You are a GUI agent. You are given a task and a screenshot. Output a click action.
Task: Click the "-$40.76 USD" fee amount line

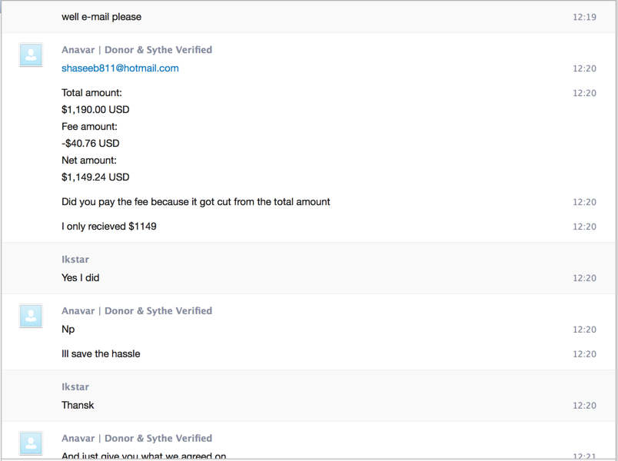[91, 144]
